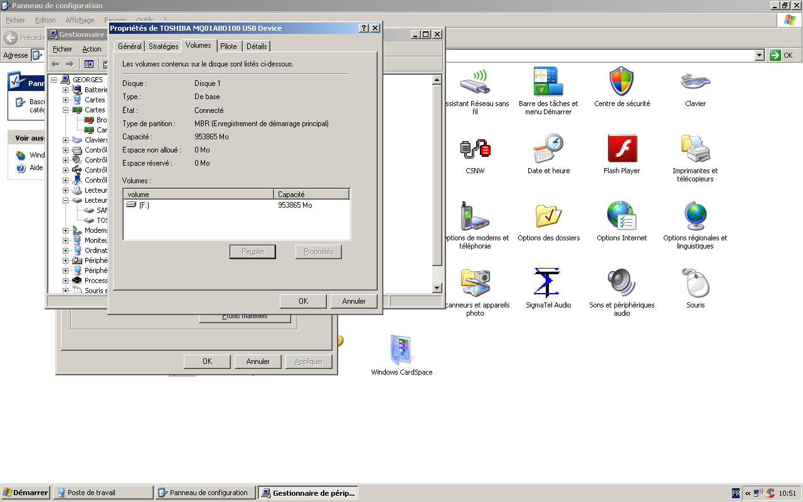Click the green OK go button by address bar

pos(782,55)
